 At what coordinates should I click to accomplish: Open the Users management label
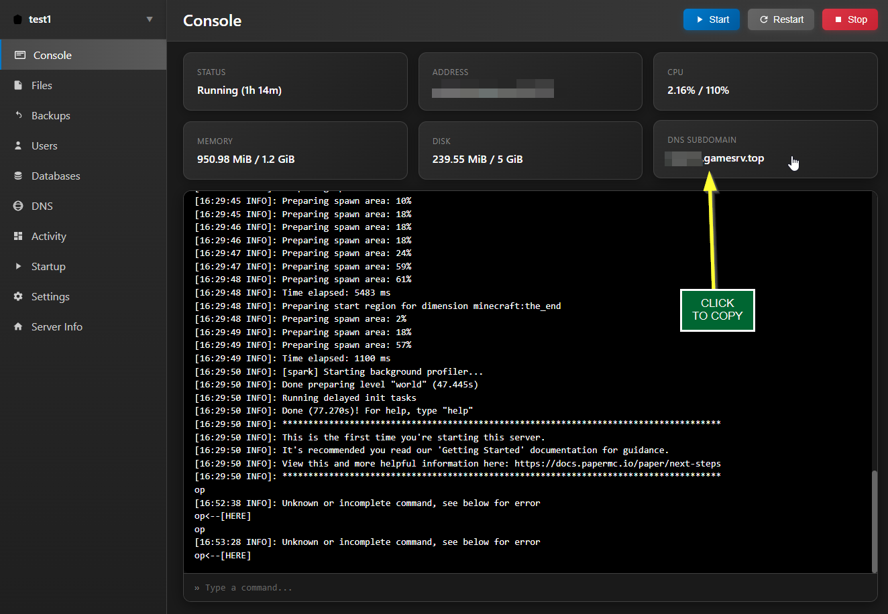pos(44,145)
